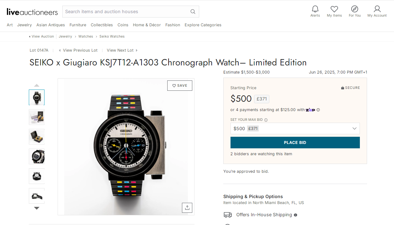
Task: Open the max bid amount dropdown
Action: pos(354,128)
